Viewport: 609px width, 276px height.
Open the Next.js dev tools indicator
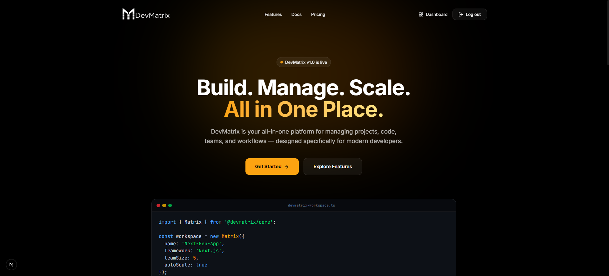point(11,265)
